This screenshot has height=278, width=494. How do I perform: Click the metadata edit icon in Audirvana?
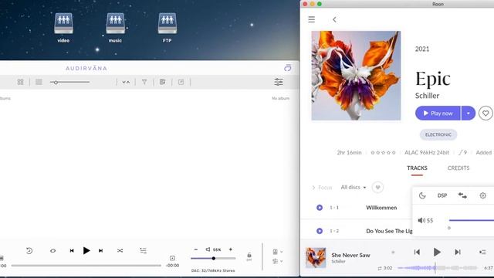pos(163,82)
